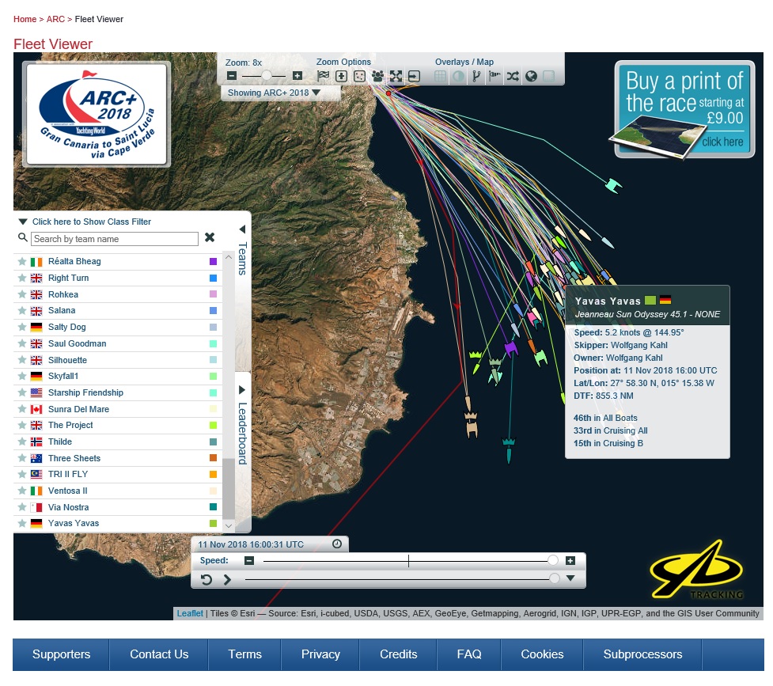Toggle the shuffle arrows overlay icon

[x=513, y=76]
